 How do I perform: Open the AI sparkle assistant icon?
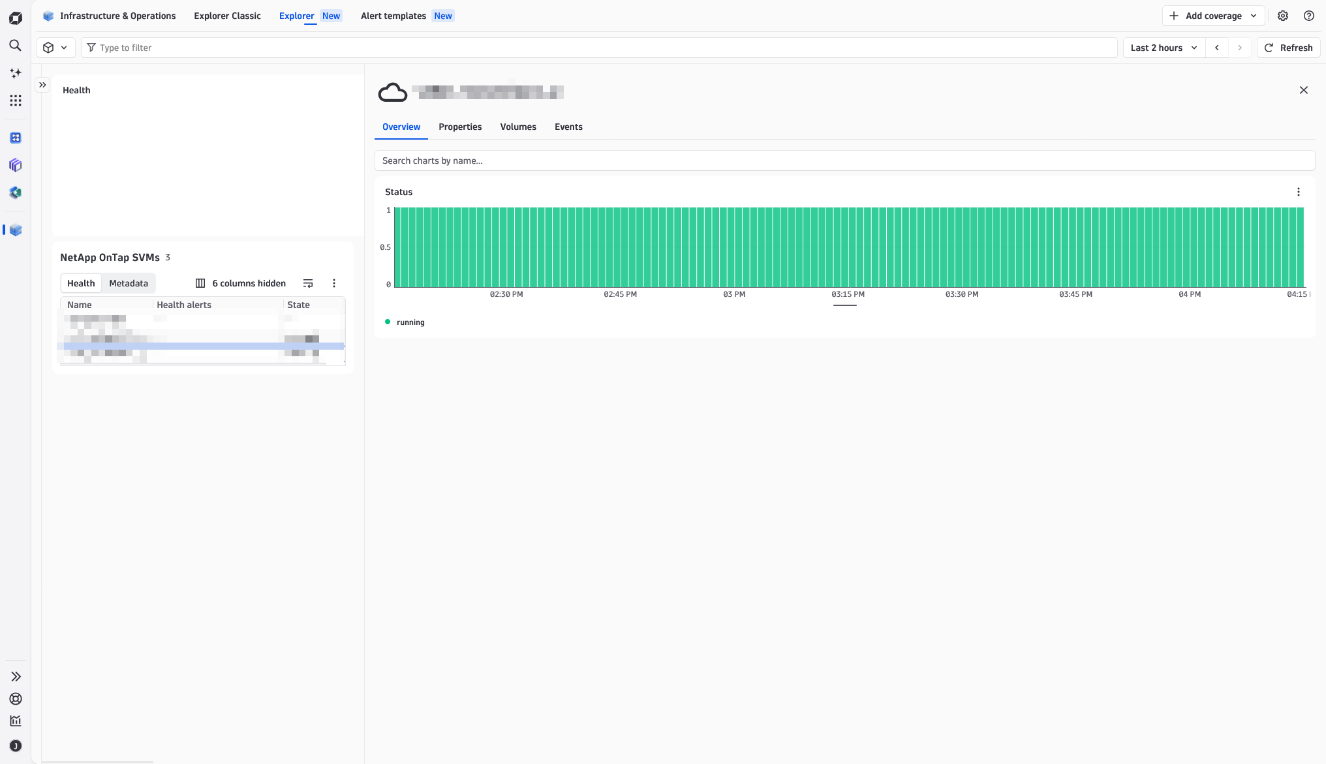tap(16, 73)
